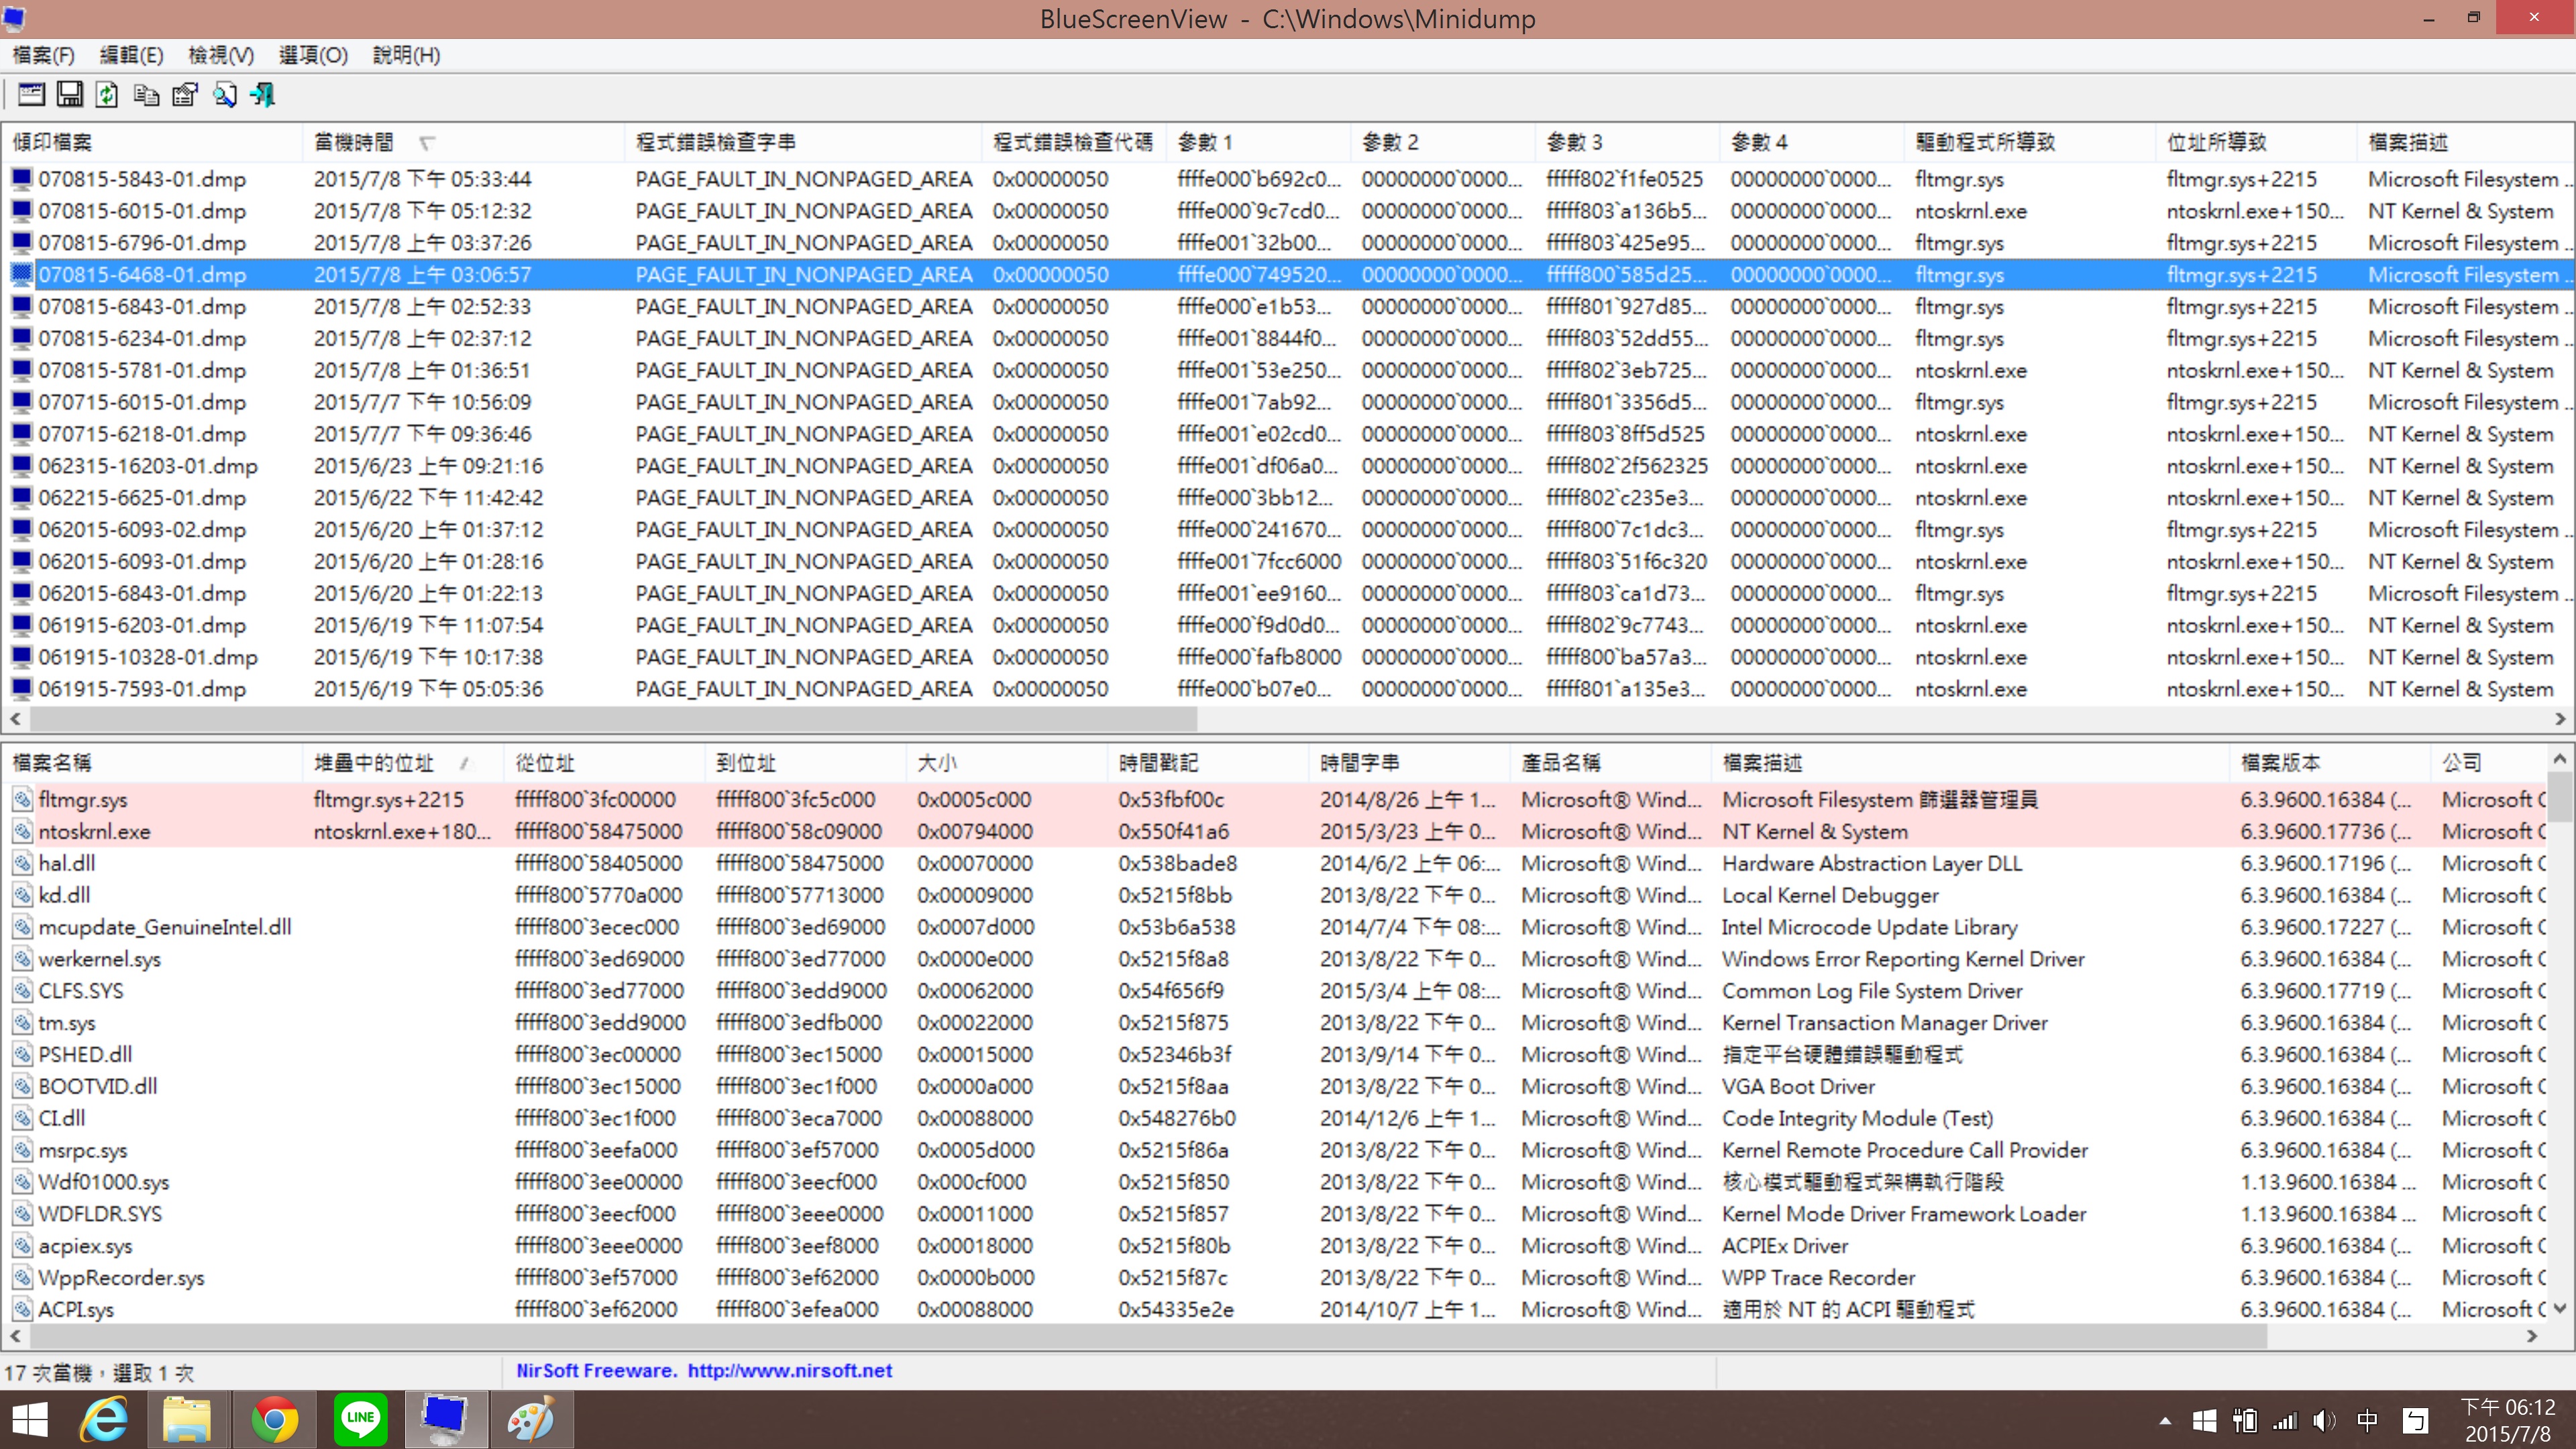
Task: Click the Chinese IME indicator in the tray
Action: pyautogui.click(x=2367, y=1421)
